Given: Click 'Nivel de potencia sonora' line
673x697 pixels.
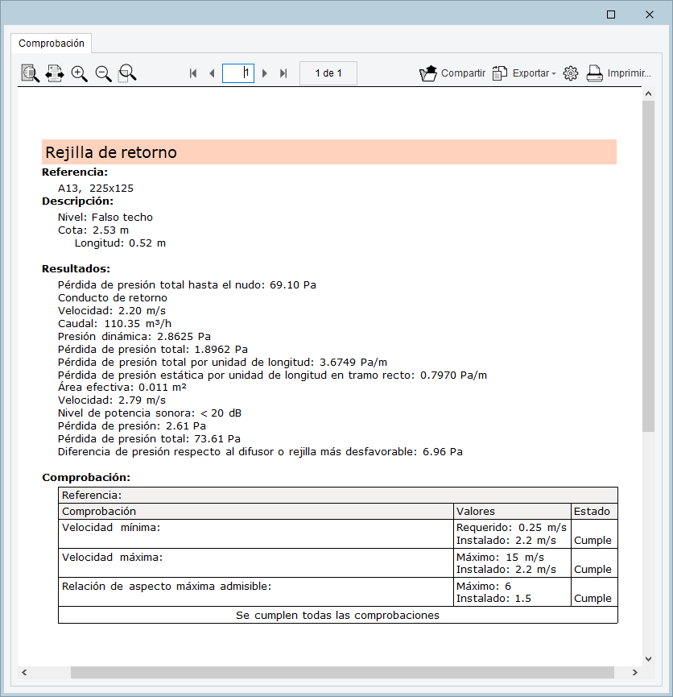Looking at the screenshot, I should (x=150, y=413).
